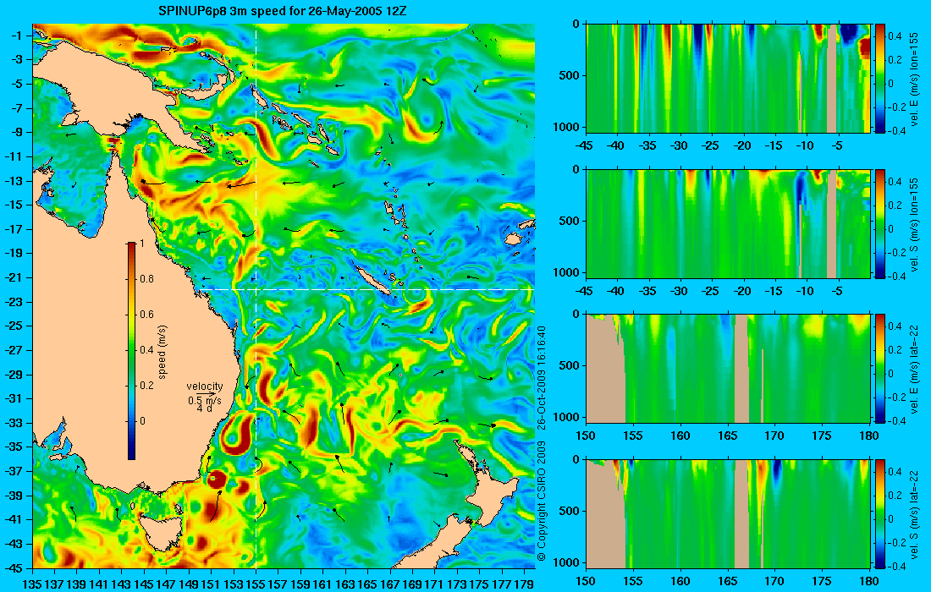Click the colorbar beside vel. S lon=155
This screenshot has width=931, height=592.
tap(879, 223)
